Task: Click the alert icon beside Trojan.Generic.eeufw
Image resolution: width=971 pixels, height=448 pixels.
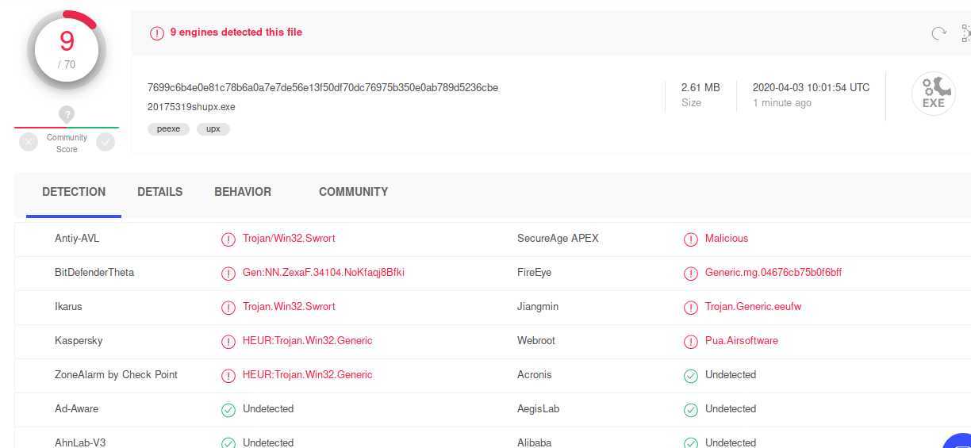Action: [x=691, y=307]
